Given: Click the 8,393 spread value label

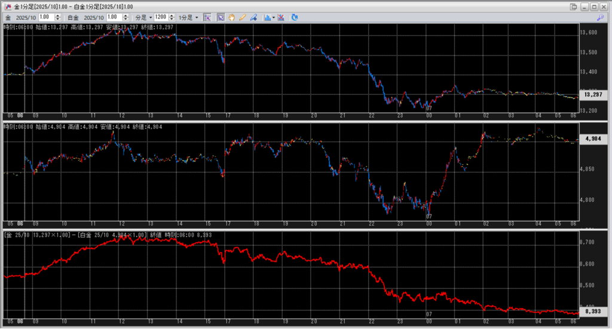Looking at the screenshot, I should (x=592, y=312).
